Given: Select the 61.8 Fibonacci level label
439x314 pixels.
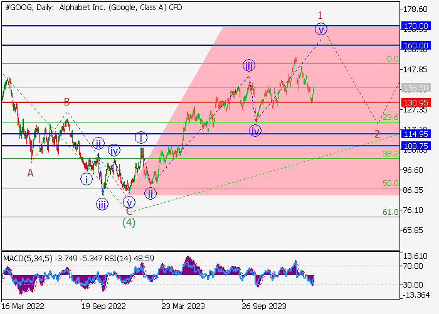Looking at the screenshot, I should click(391, 212).
